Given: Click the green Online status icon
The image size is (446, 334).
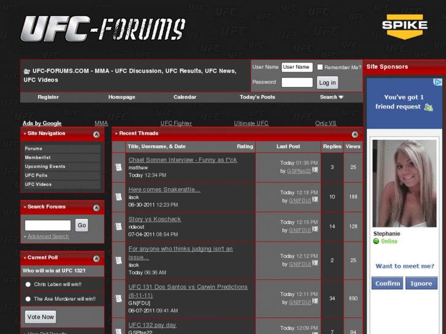Looking at the screenshot, I should tap(376, 241).
